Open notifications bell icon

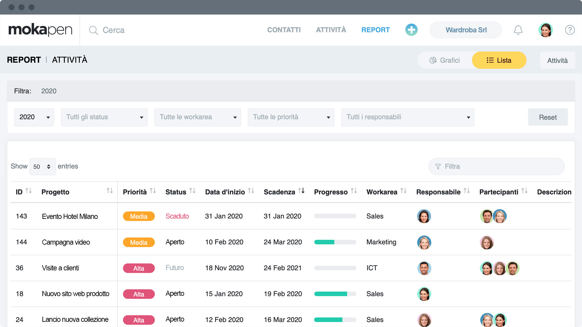[518, 30]
